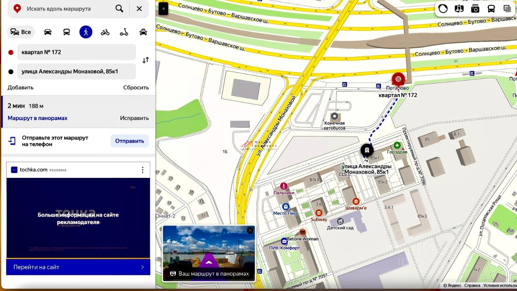Image resolution: width=517 pixels, height=291 pixels.
Task: Toggle the moving transport layer
Action: pyautogui.click(x=491, y=8)
